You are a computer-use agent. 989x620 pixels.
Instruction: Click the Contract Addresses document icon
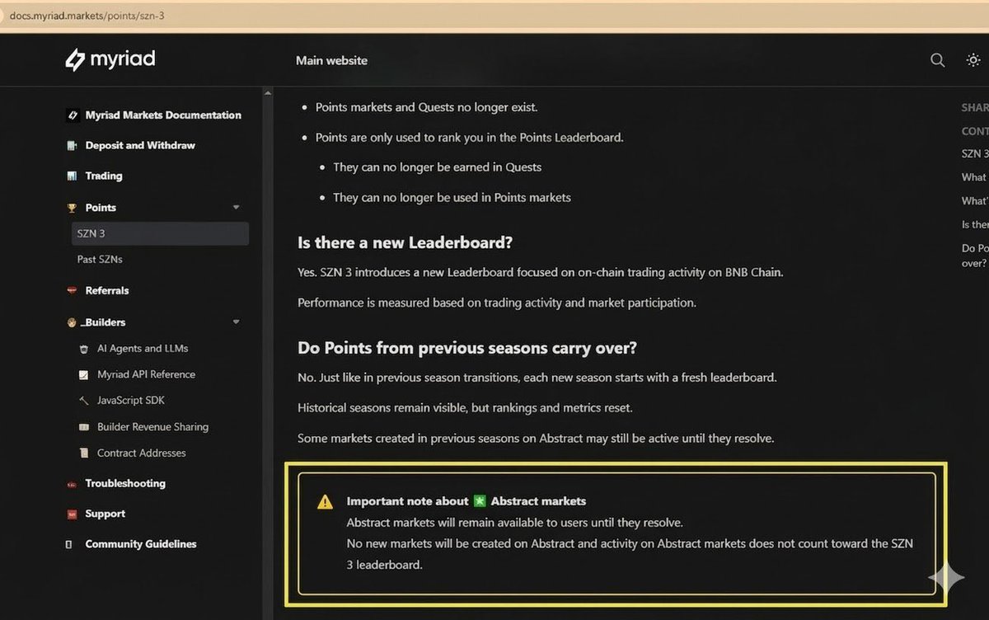[x=83, y=453]
